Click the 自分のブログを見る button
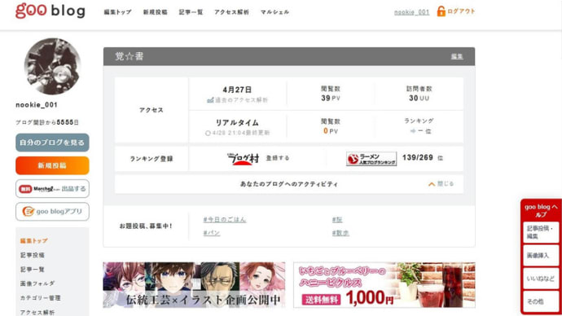 point(52,143)
